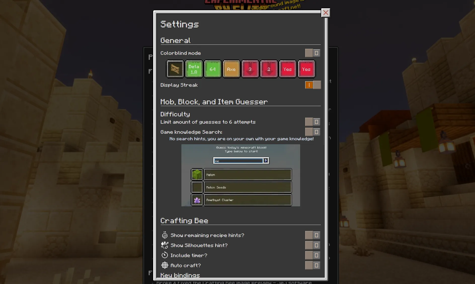This screenshot has width=475, height=284.
Task: Turn on Include timer toggle
Action: click(x=313, y=255)
